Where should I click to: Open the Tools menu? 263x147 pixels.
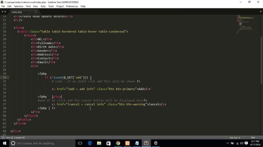[x=51, y=7]
